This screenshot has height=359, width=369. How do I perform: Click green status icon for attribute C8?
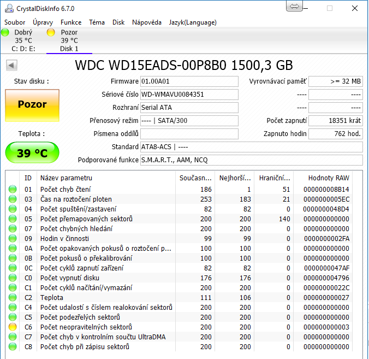[x=13, y=346]
